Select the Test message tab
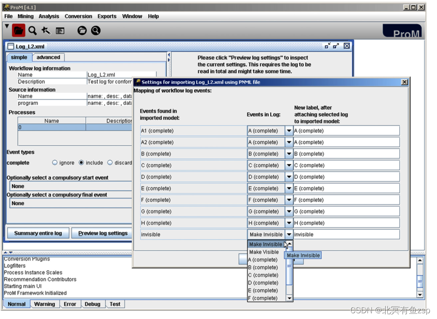 (x=115, y=304)
